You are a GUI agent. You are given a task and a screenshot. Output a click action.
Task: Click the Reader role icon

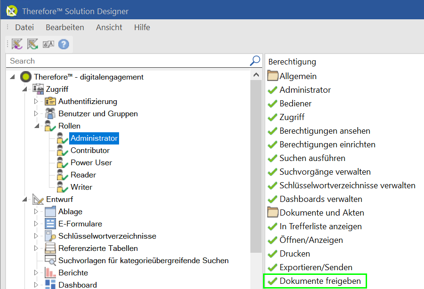(x=63, y=175)
